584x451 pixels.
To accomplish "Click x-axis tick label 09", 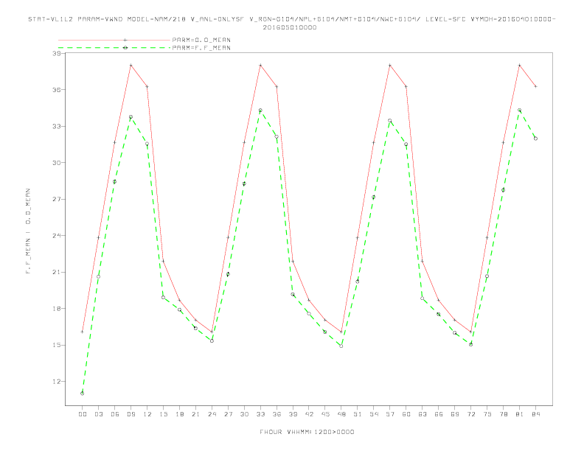I will point(131,414).
